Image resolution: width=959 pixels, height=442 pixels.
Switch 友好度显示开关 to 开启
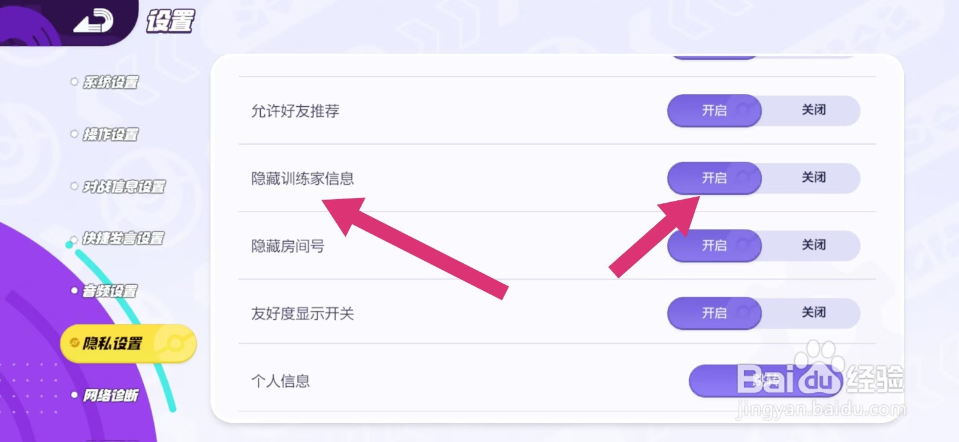(x=714, y=313)
